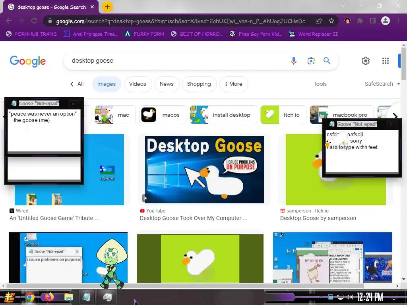The image size is (407, 305).
Task: Click the browser forward arrow
Action: 21,21
